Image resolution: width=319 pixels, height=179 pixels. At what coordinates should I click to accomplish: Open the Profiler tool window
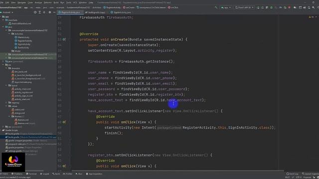[x=68, y=174]
